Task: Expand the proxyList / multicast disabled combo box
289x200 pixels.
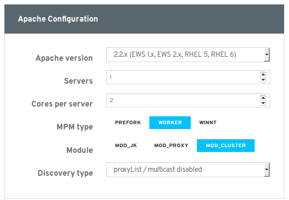Action: (188, 170)
